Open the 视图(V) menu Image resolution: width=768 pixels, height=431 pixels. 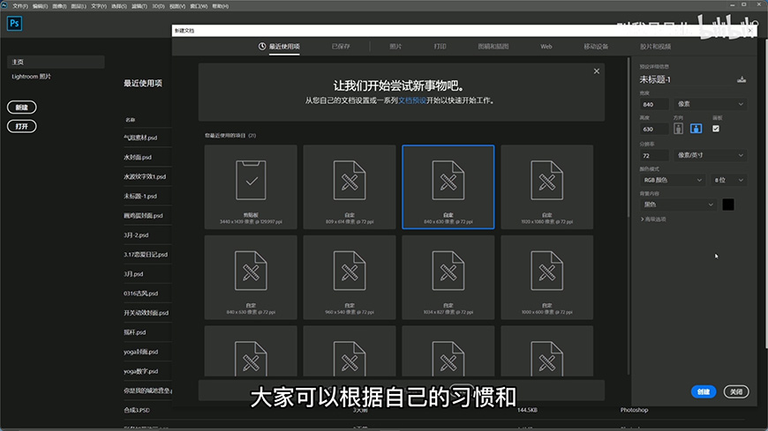click(177, 6)
